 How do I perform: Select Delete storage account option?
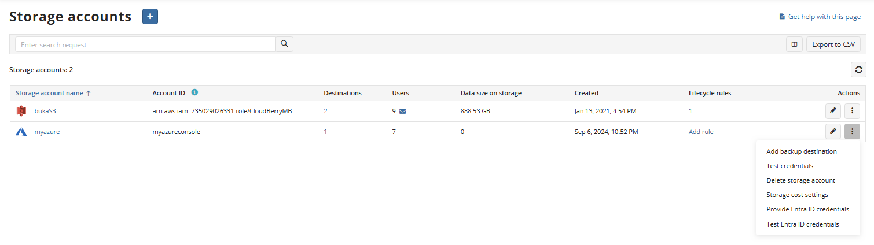pos(800,180)
